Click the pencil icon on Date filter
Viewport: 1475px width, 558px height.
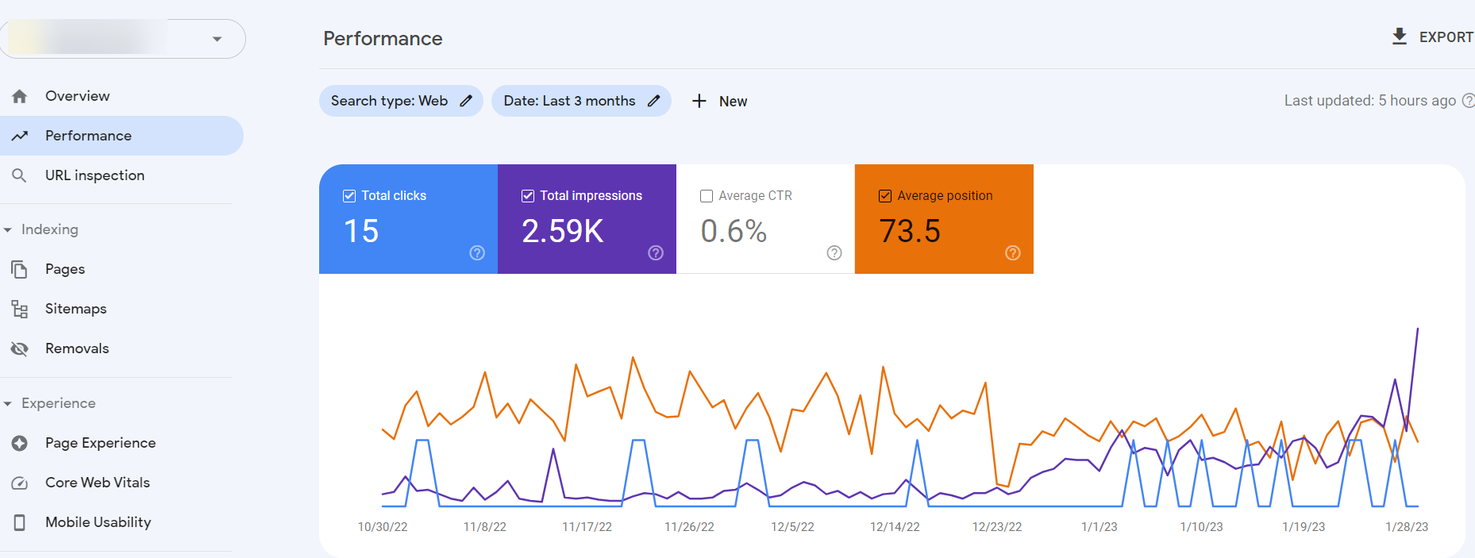[653, 101]
